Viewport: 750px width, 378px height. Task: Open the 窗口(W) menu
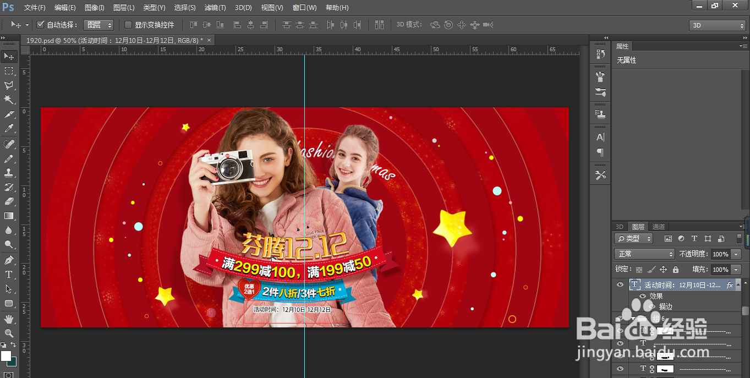tap(304, 8)
